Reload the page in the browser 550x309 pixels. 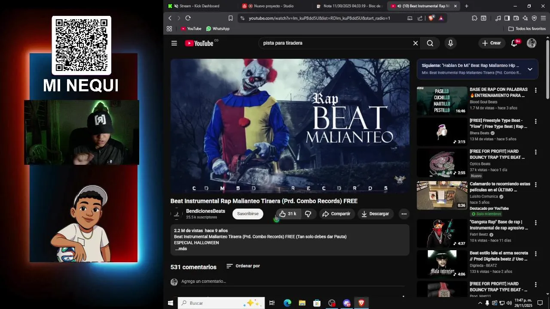188,18
